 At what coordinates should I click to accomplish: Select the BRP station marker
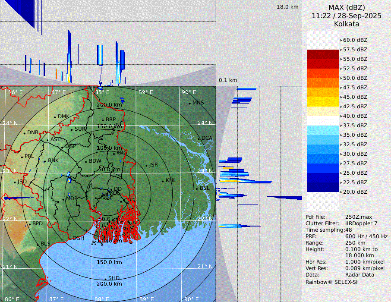click(x=103, y=120)
